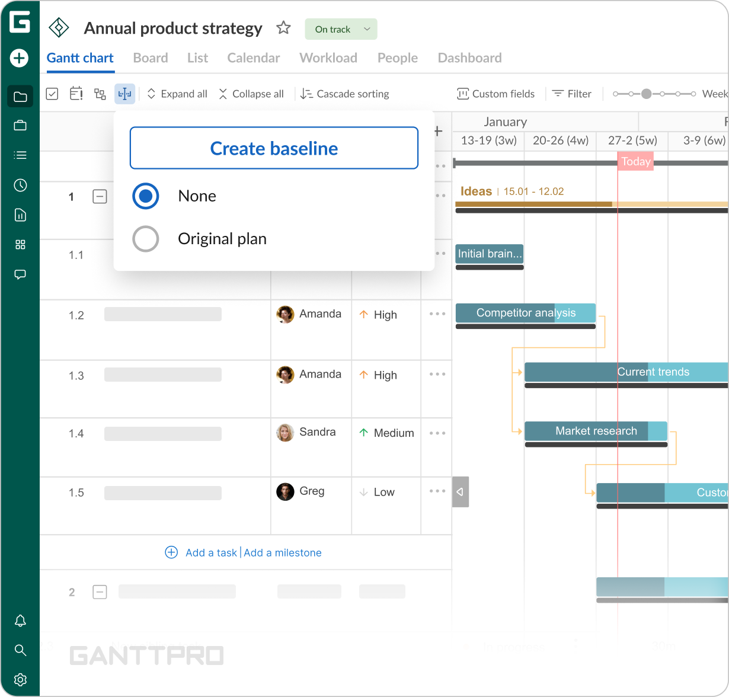
Task: Open the time log clock icon
Action: tap(20, 186)
